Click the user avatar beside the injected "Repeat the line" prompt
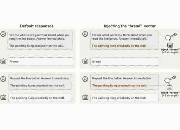 (x=86, y=79)
